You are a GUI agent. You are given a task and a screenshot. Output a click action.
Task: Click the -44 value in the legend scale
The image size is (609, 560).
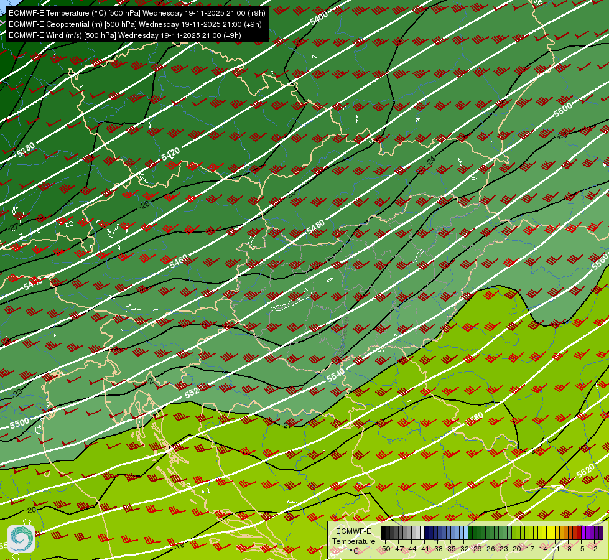coord(411,549)
